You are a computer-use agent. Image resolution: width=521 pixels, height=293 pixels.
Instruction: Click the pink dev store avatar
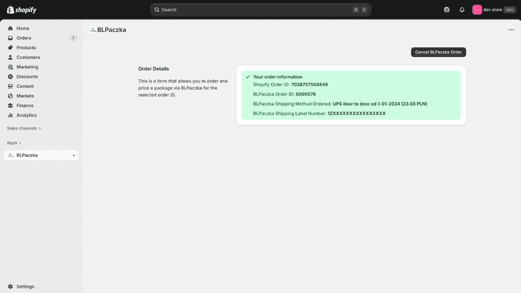pyautogui.click(x=477, y=9)
